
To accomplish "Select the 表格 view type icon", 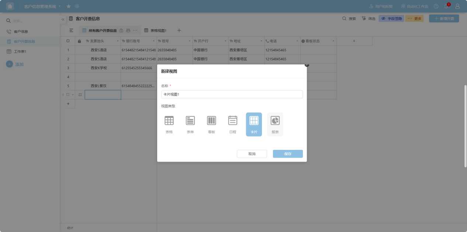I will [x=169, y=124].
